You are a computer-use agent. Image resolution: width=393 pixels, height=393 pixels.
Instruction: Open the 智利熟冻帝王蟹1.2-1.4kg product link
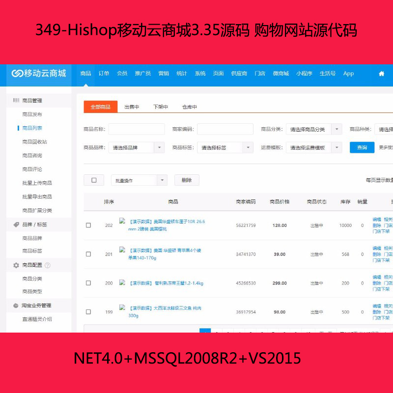167,283
